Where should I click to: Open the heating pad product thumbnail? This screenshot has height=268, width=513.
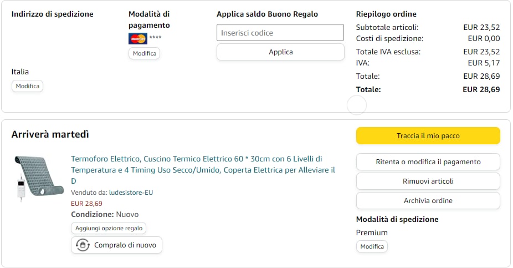coord(39,178)
